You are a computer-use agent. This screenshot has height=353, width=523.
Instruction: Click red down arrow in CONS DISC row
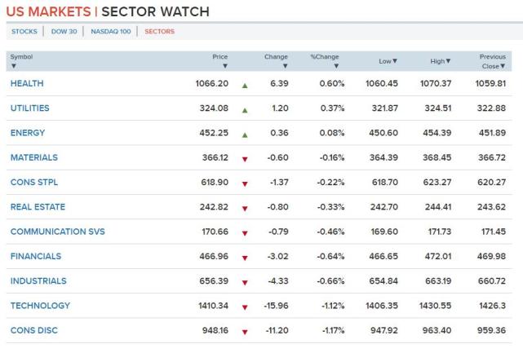click(x=245, y=331)
